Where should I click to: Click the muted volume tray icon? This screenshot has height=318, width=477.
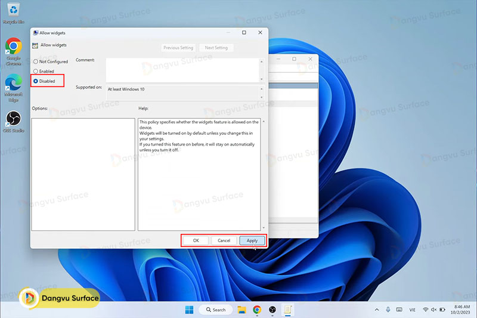click(x=434, y=310)
